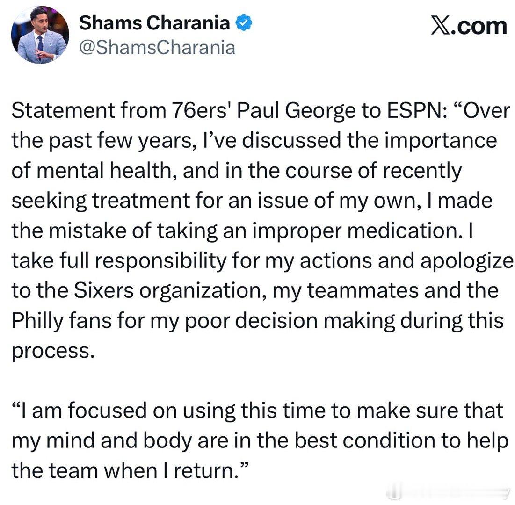515x505 pixels.
Task: Click the 'Shams Charania' display name
Action: [x=154, y=22]
